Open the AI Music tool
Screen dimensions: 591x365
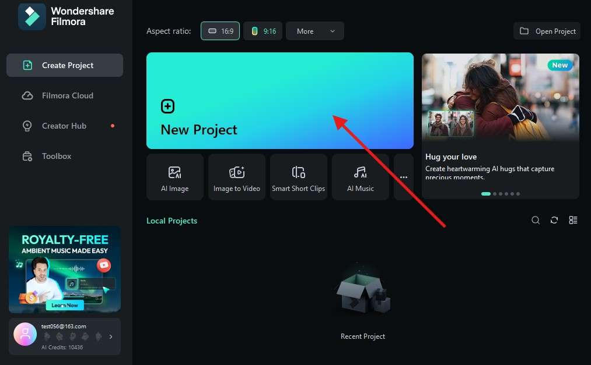tap(361, 177)
